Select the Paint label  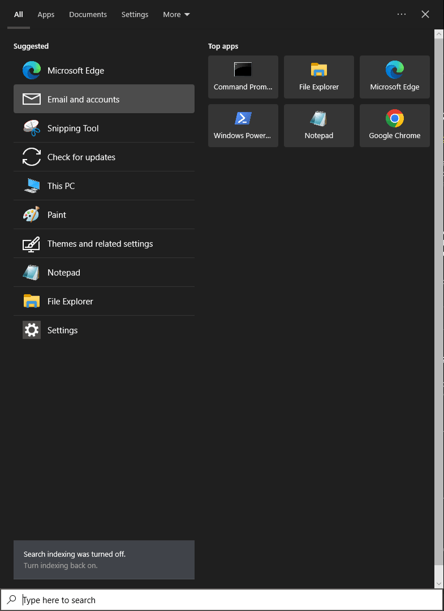click(x=57, y=215)
